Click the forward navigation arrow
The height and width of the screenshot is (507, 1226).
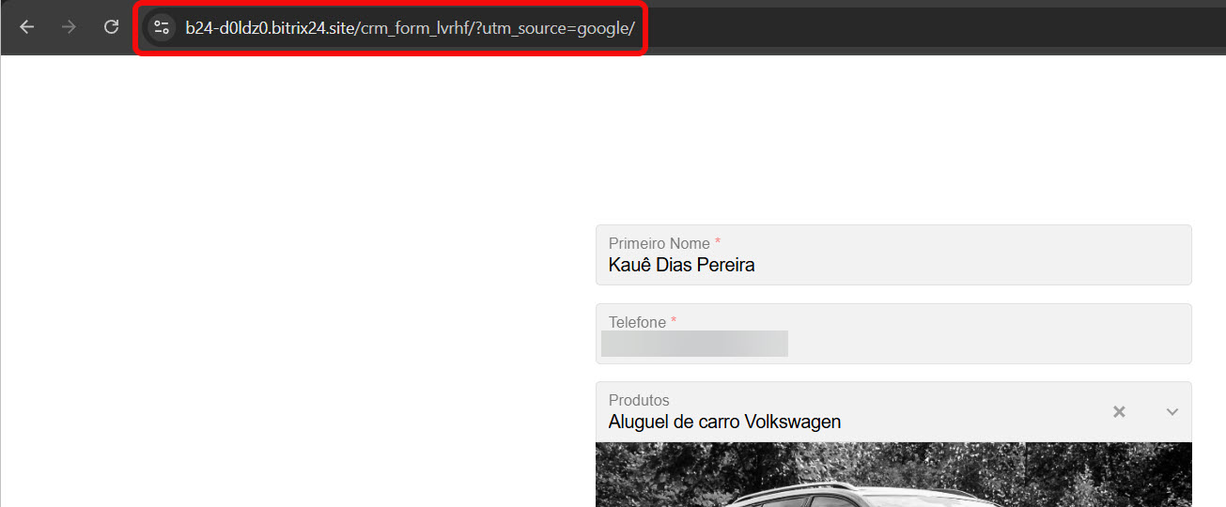click(x=69, y=27)
